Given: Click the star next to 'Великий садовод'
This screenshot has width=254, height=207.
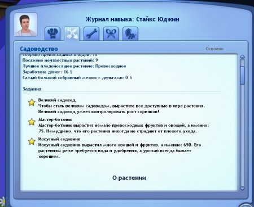Looking at the screenshot, I should point(32,102).
